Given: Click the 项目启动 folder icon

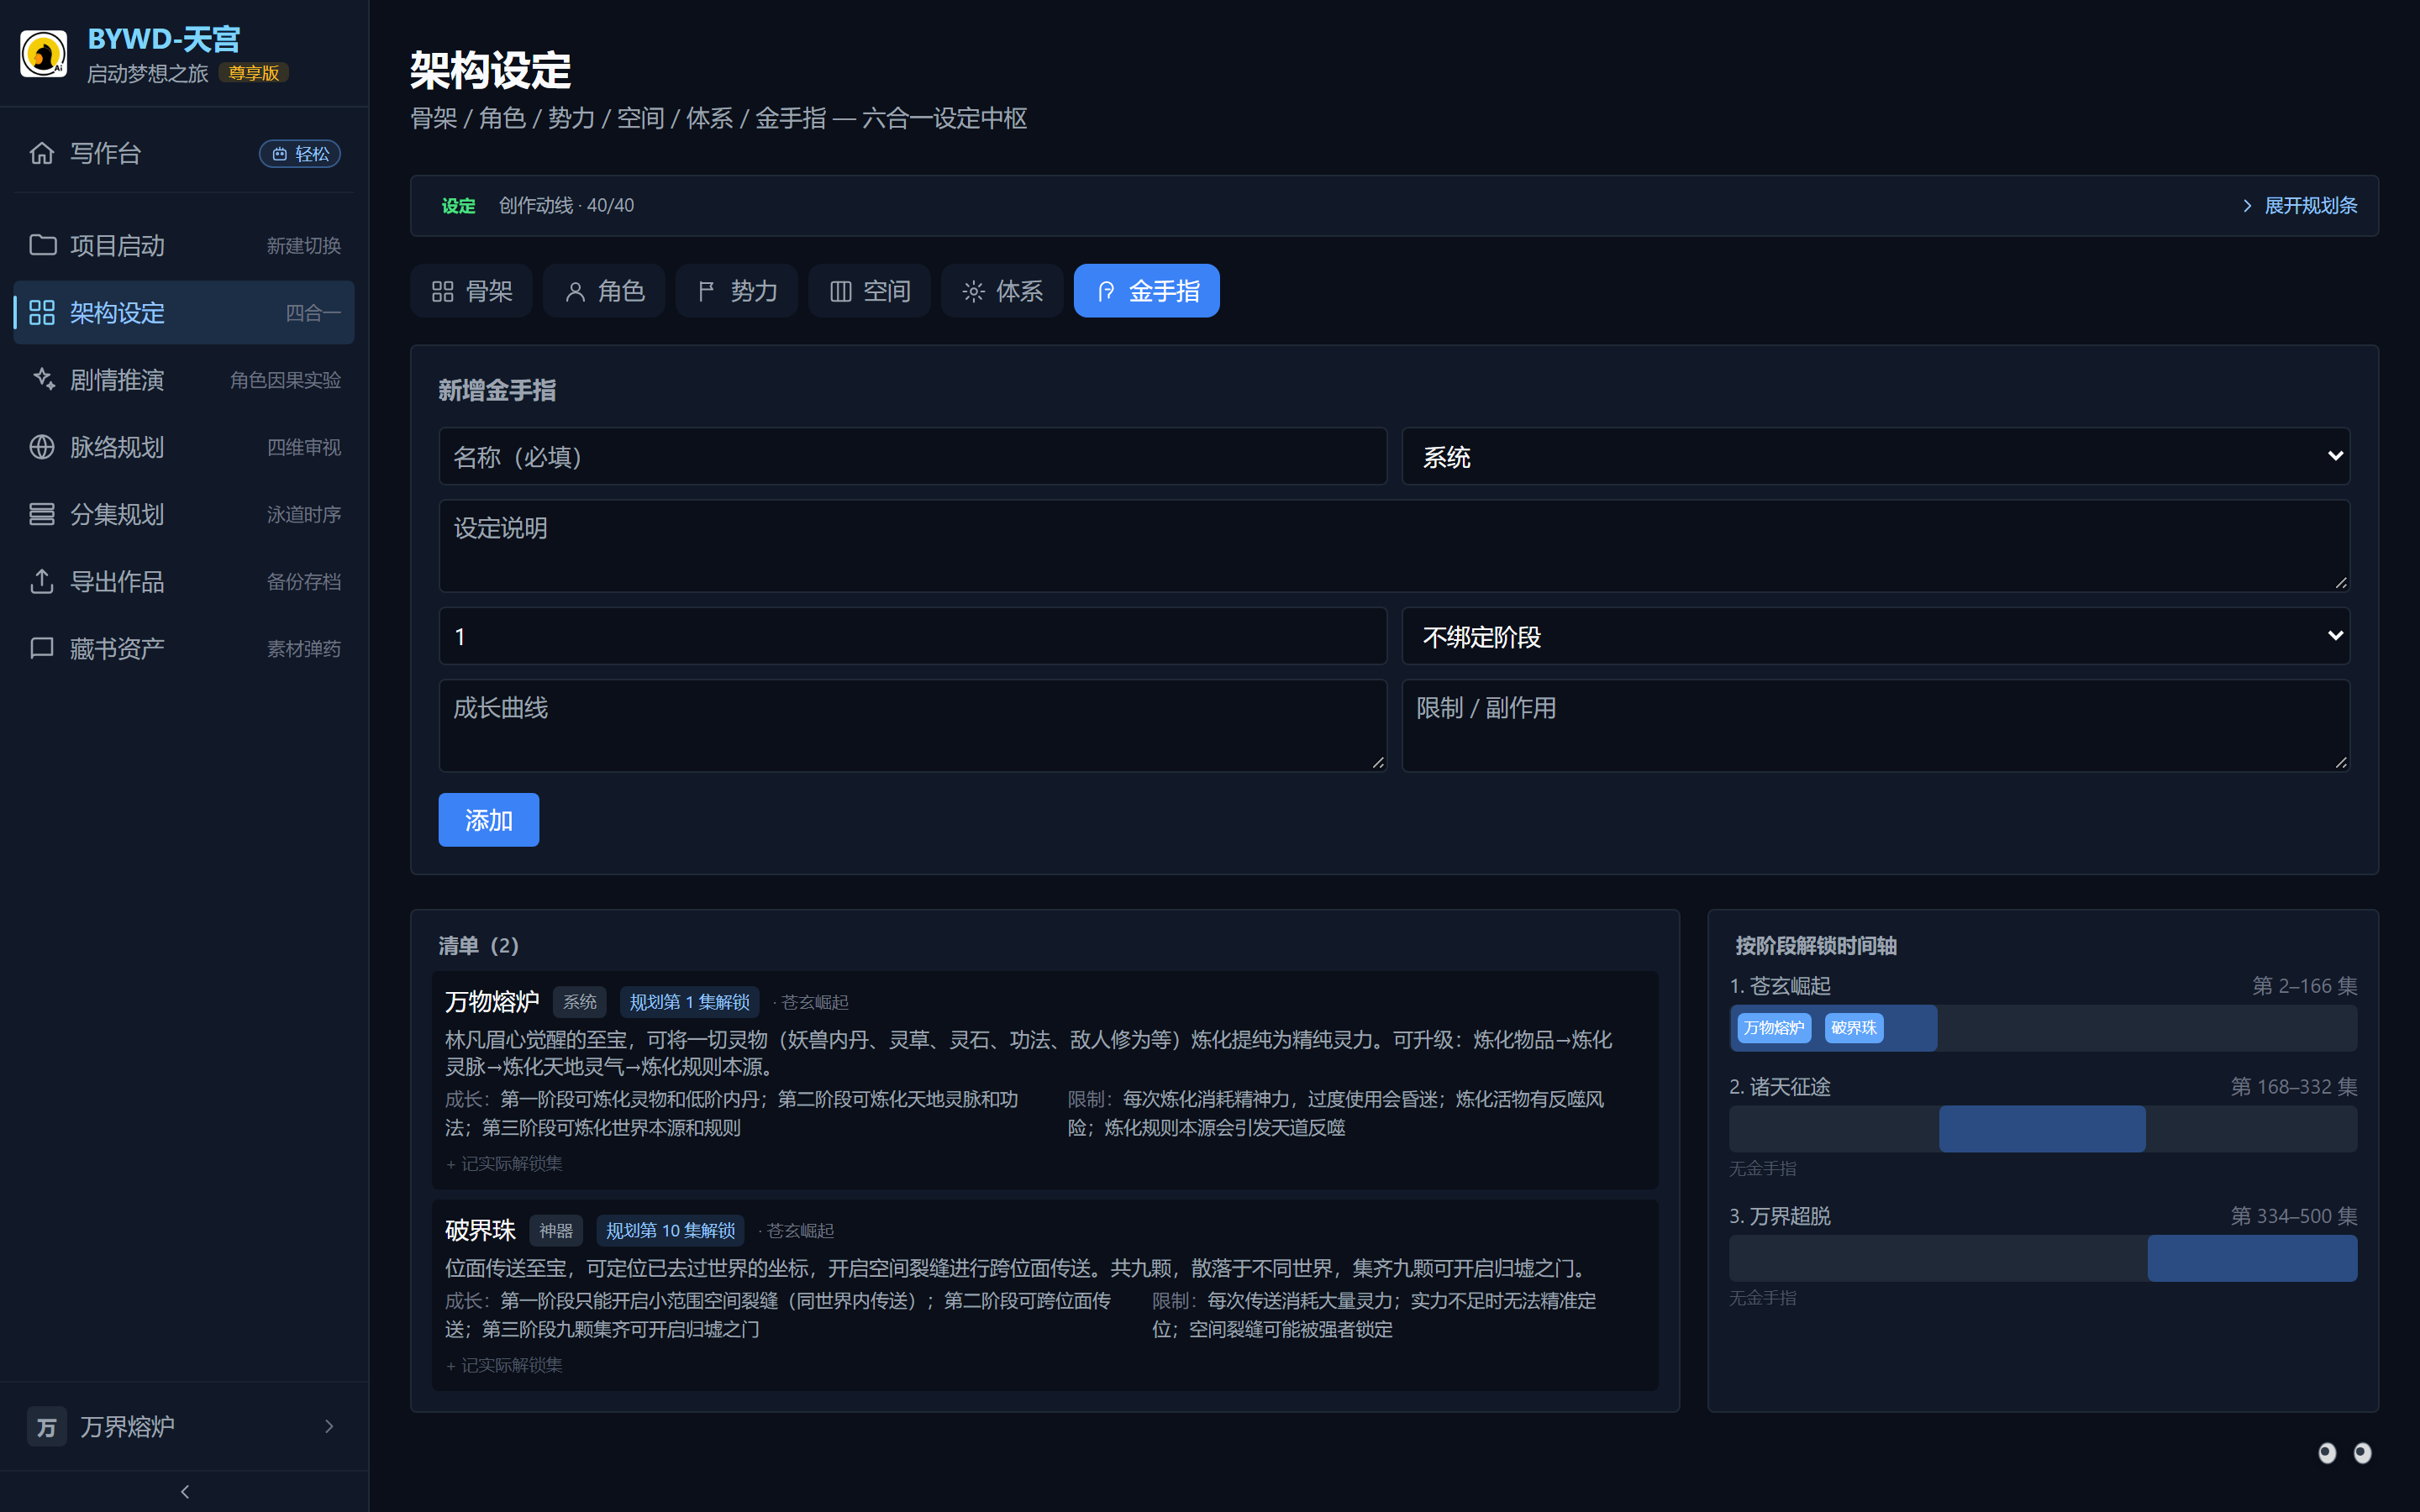Looking at the screenshot, I should (x=42, y=245).
